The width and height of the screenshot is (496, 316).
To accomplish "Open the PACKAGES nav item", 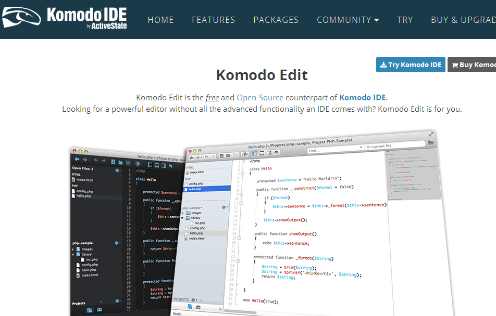I will coord(276,20).
